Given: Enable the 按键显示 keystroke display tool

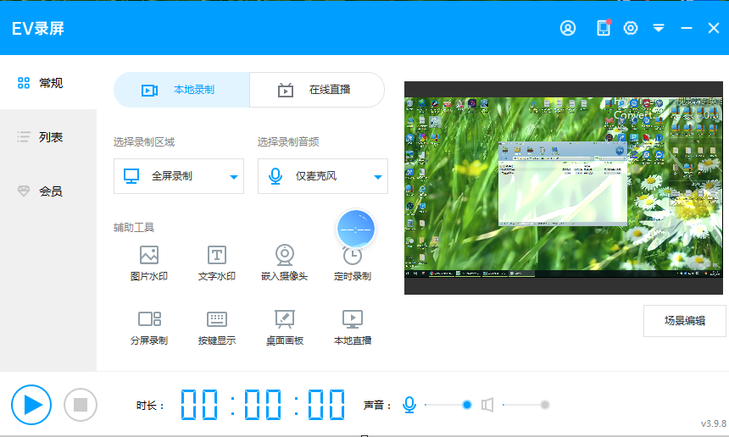Looking at the screenshot, I should click(x=217, y=327).
